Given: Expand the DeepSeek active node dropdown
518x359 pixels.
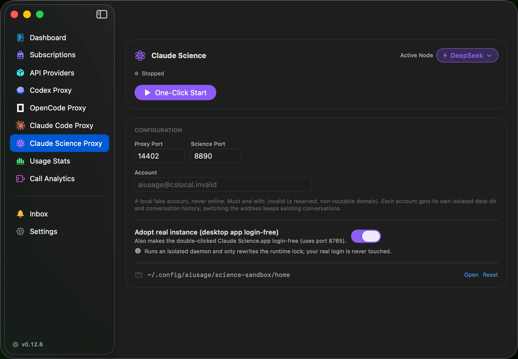Looking at the screenshot, I should coord(467,55).
